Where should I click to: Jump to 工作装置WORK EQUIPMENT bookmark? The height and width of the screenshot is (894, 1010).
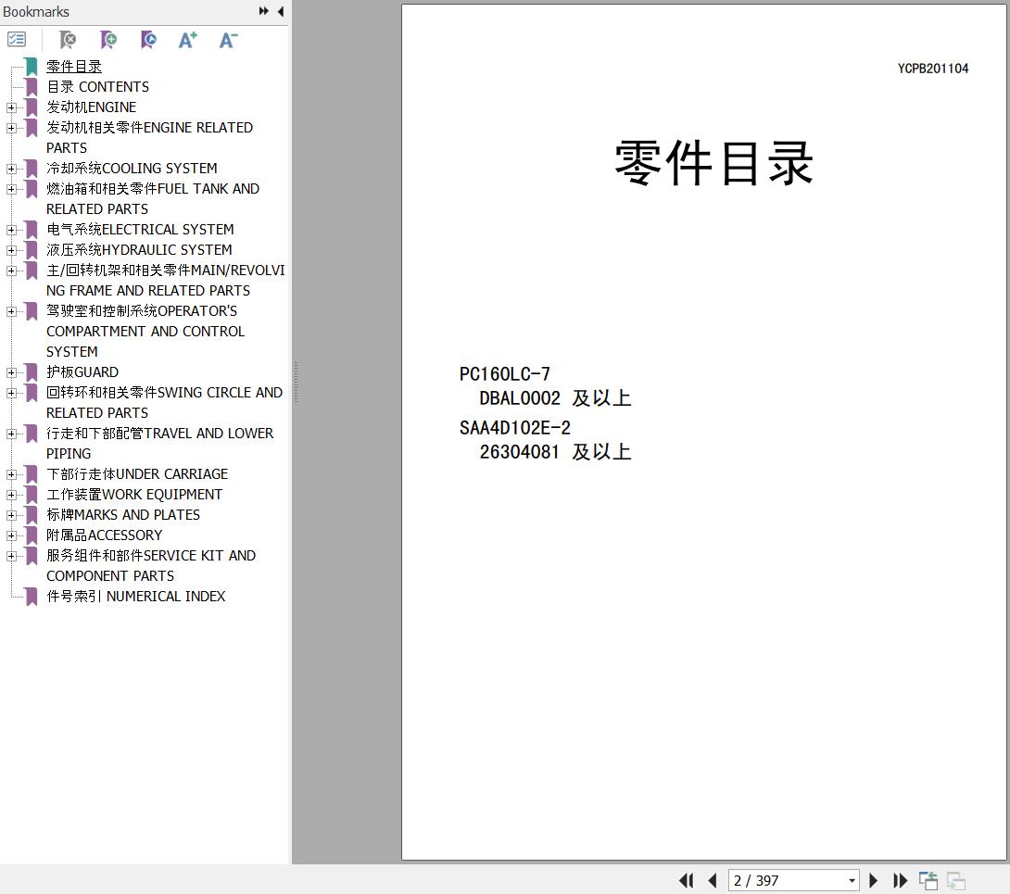tap(134, 495)
